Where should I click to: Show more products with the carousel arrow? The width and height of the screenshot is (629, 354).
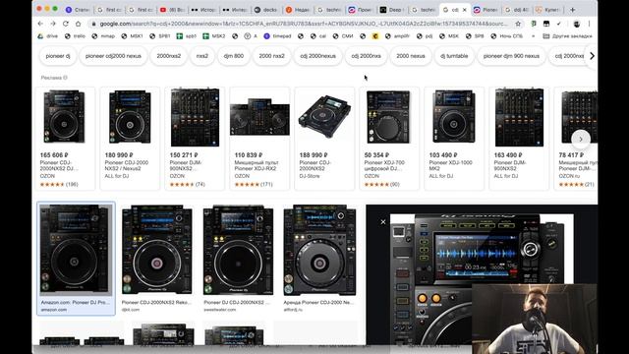(x=581, y=140)
